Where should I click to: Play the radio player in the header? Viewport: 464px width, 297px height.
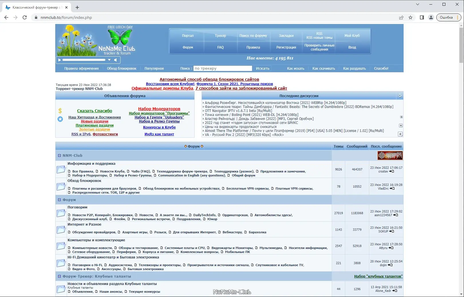click(x=60, y=60)
